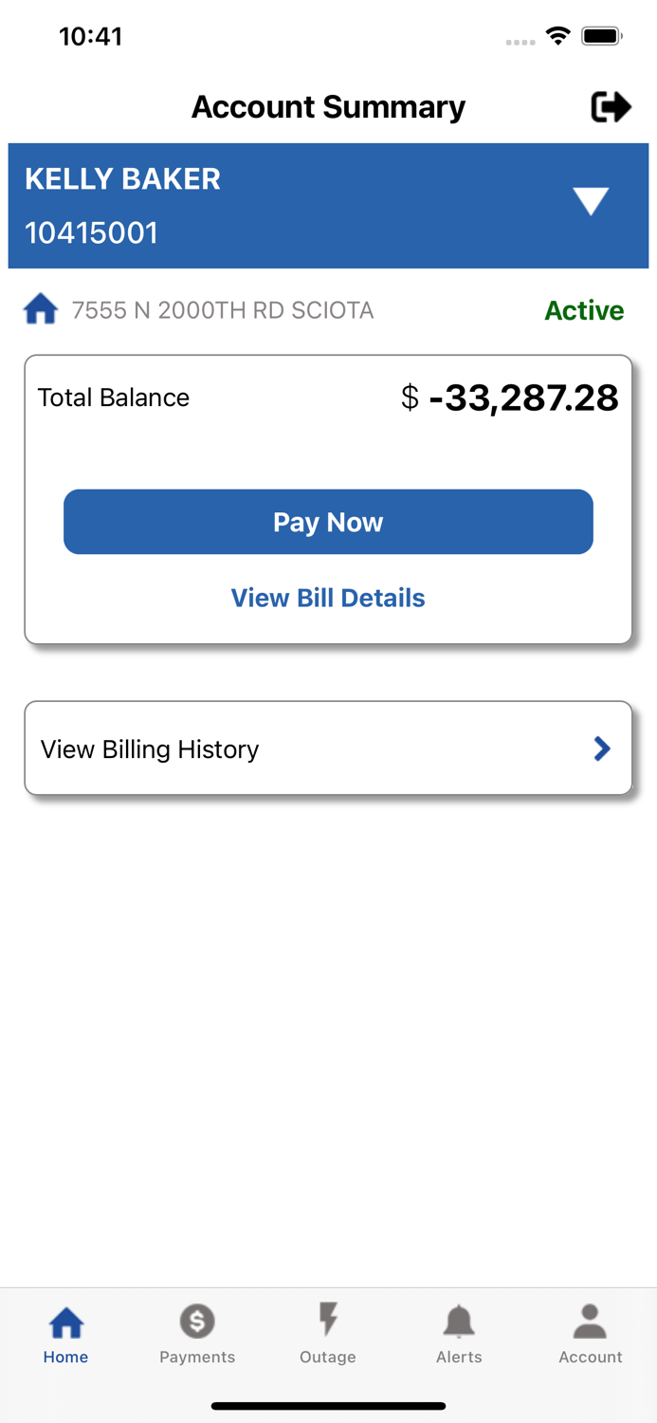Image resolution: width=657 pixels, height=1423 pixels.
Task: Tap the logout icon in the header
Action: pos(611,107)
